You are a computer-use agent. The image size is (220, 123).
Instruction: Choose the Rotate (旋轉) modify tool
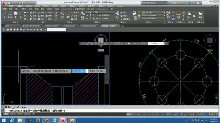tap(41, 13)
